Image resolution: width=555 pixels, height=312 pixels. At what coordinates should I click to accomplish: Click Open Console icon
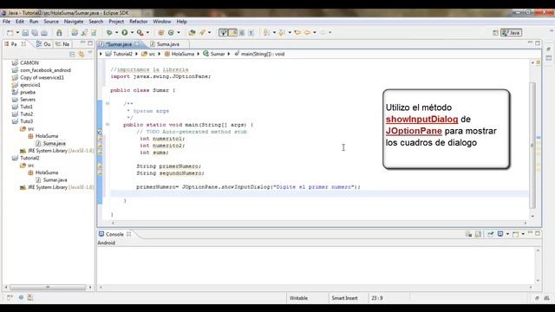tap(515, 234)
